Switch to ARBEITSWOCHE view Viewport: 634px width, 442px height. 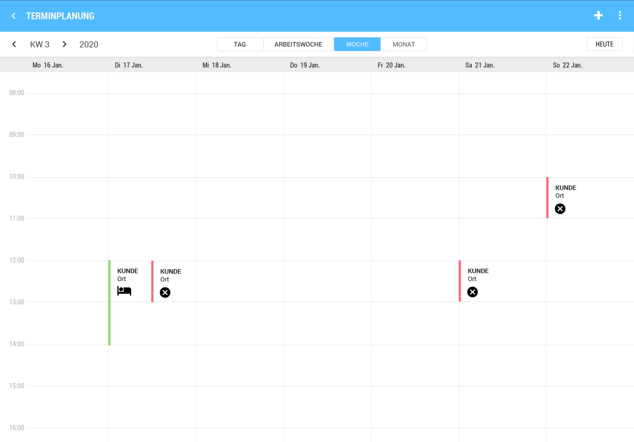click(x=299, y=44)
